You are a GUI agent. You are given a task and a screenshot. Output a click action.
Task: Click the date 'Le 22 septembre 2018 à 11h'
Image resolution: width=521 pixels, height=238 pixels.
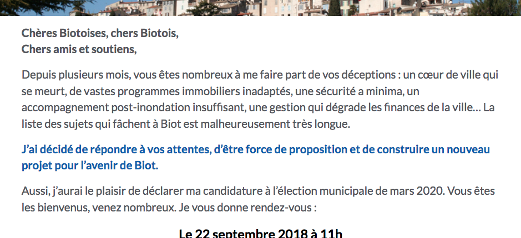pos(261,234)
